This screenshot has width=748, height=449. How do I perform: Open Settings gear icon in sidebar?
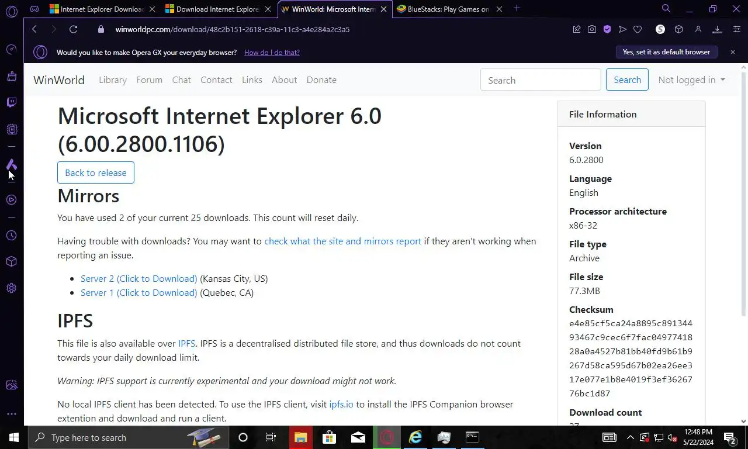pos(11,288)
